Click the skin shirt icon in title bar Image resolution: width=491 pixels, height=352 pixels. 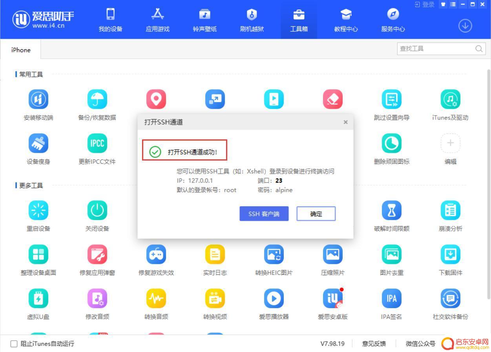coord(443,4)
